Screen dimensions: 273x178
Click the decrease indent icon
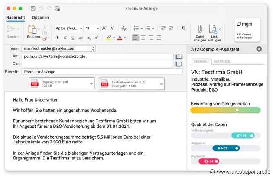[x=163, y=28]
